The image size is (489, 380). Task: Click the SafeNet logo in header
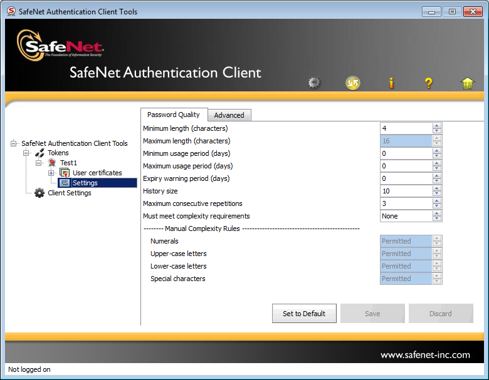(x=60, y=46)
